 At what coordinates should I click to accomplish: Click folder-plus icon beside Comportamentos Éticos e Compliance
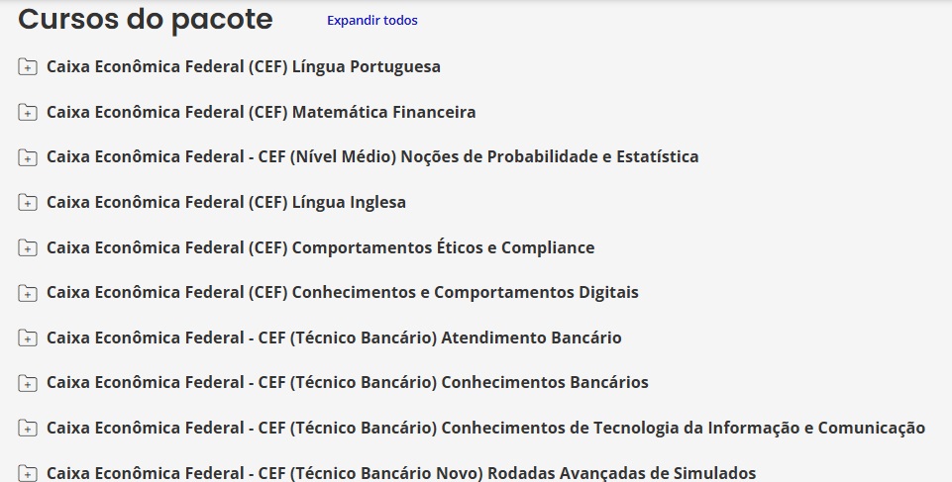[28, 247]
